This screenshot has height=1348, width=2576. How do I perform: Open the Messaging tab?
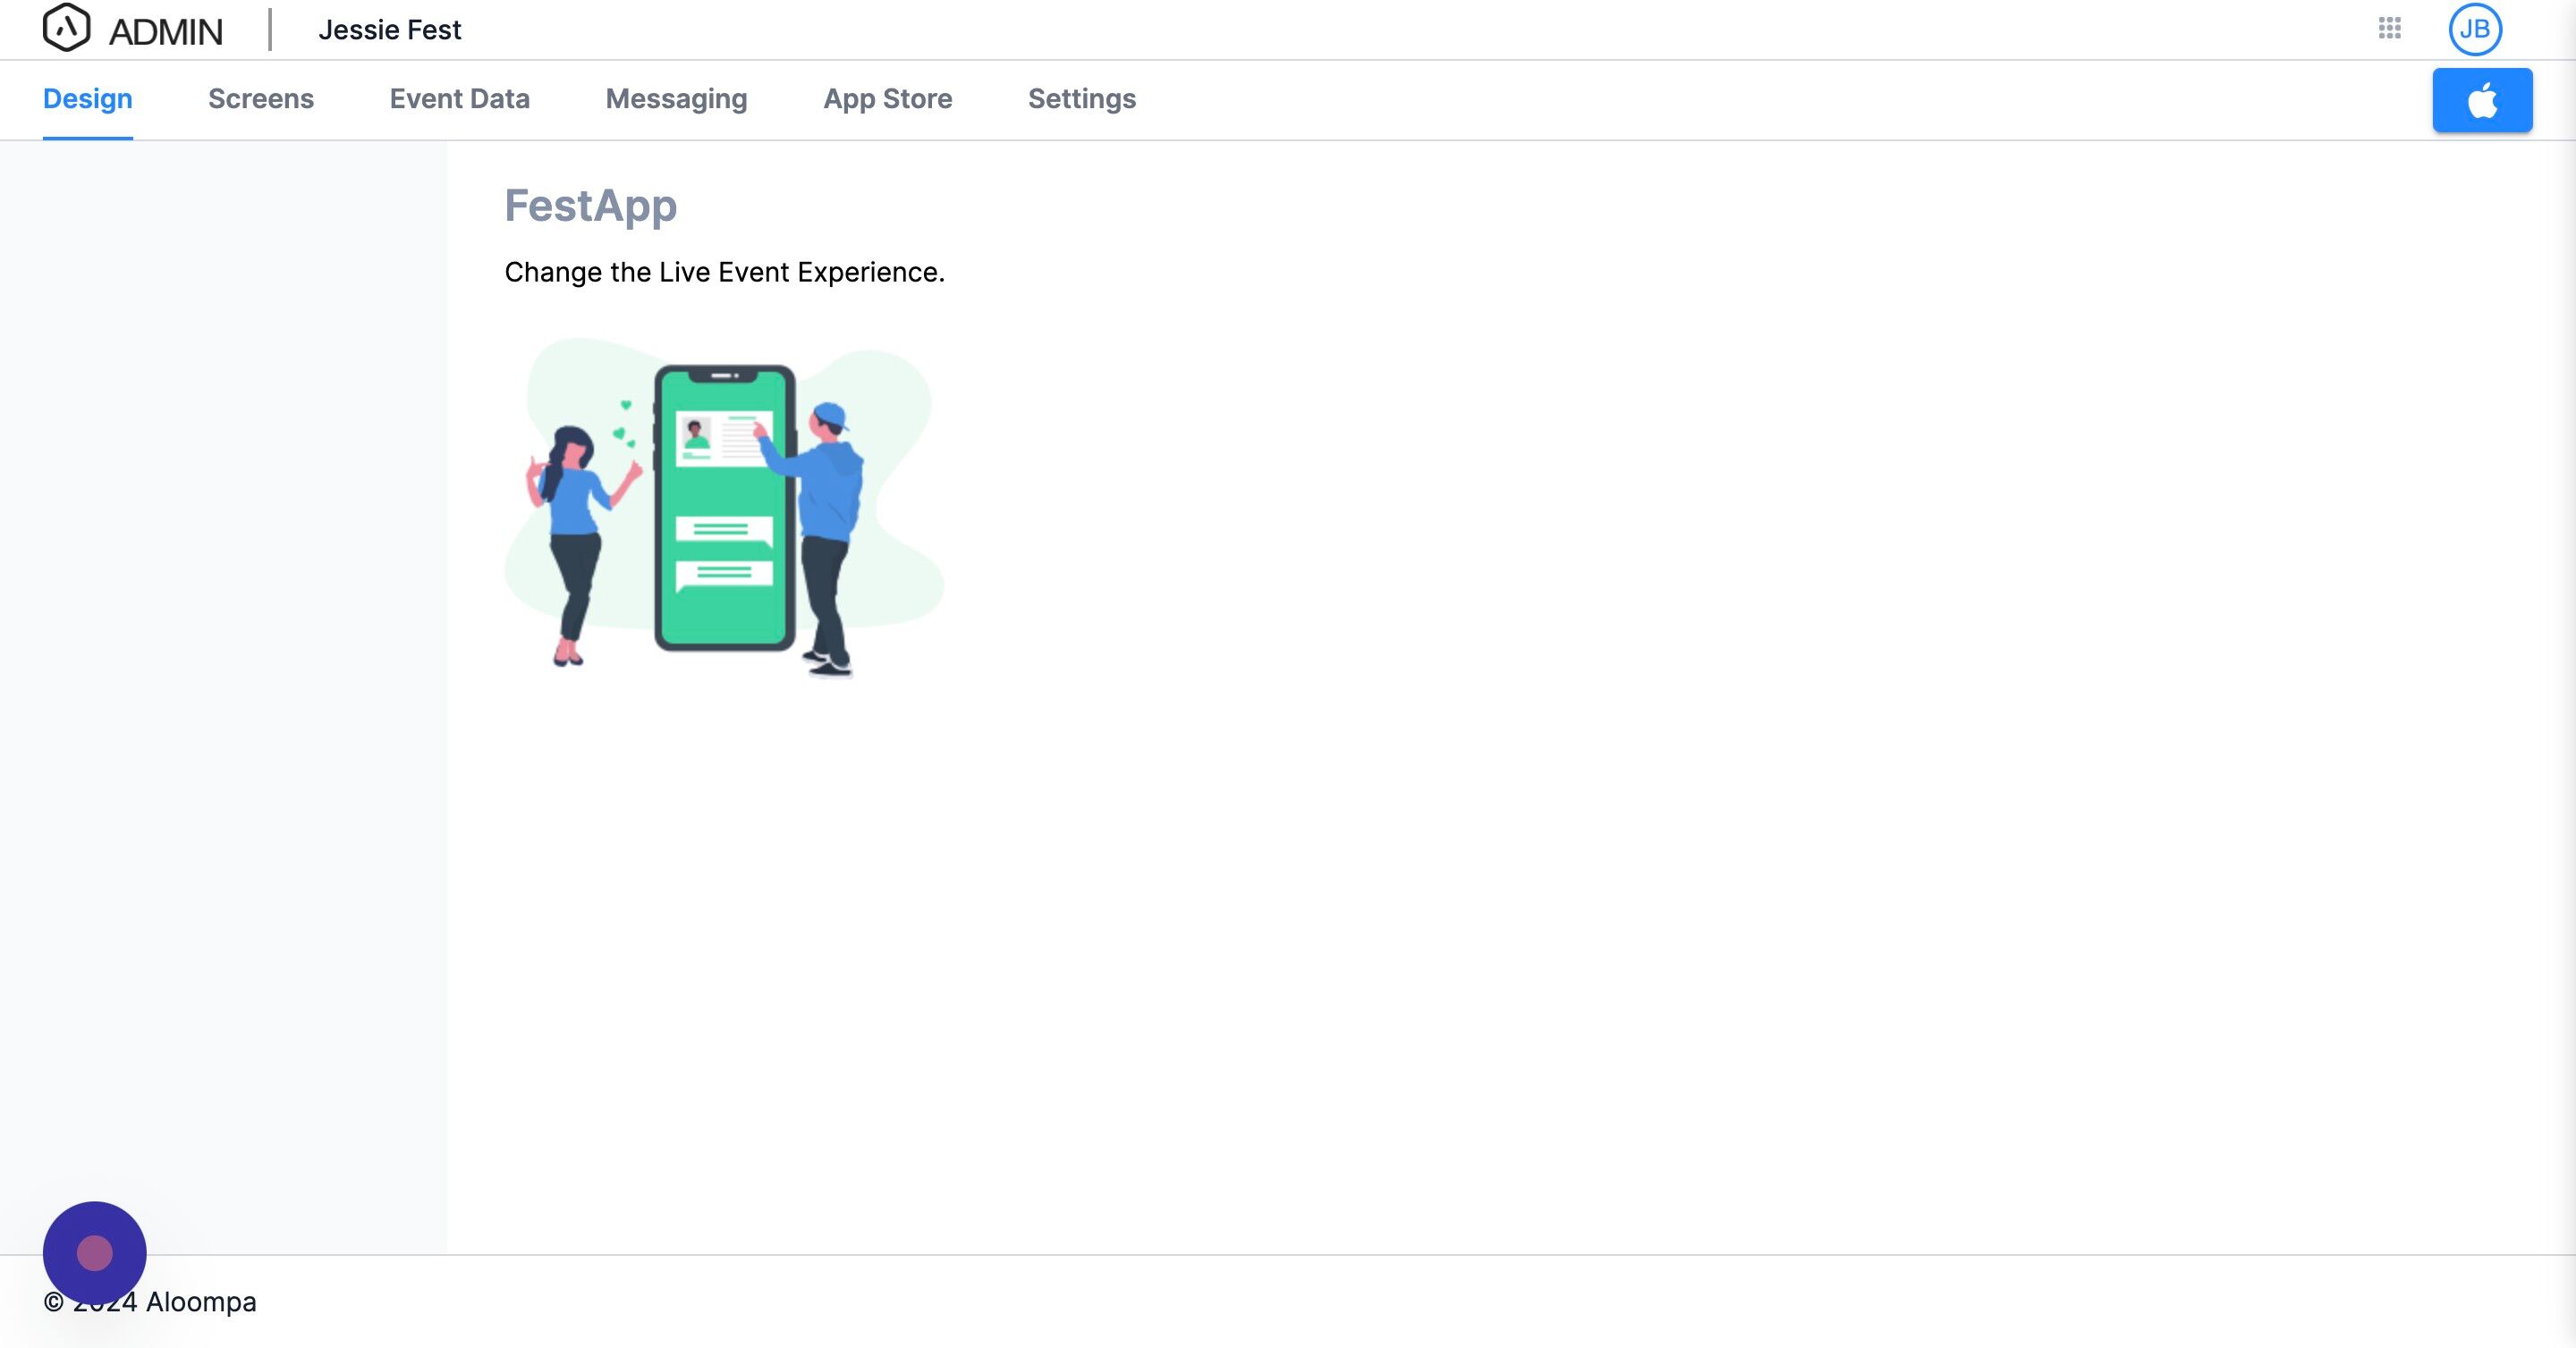coord(676,99)
